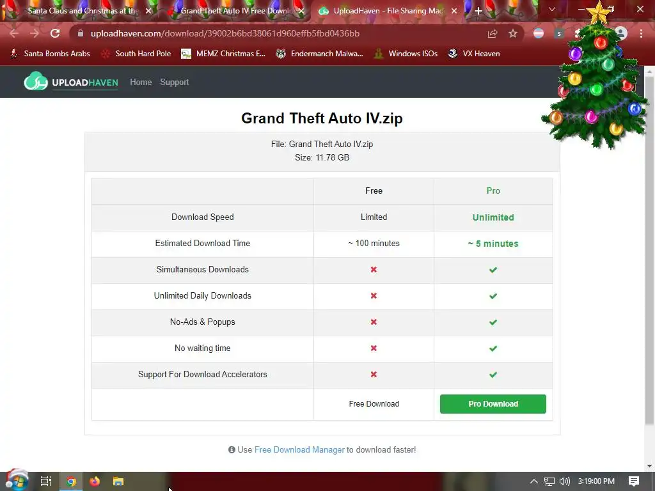Switch to Grand Theft Auto IV Free Download tab
This screenshot has height=491, width=655.
(236, 11)
